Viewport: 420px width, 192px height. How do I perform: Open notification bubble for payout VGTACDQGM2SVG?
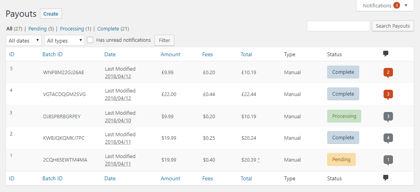(x=388, y=94)
